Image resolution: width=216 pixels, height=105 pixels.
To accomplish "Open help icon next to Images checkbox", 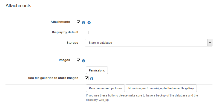I will [x=83, y=61].
